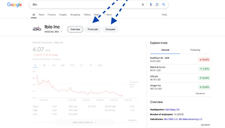This screenshot has height=128, width=225.
Task: Switch to the Finance tab
Action: click(51, 15)
